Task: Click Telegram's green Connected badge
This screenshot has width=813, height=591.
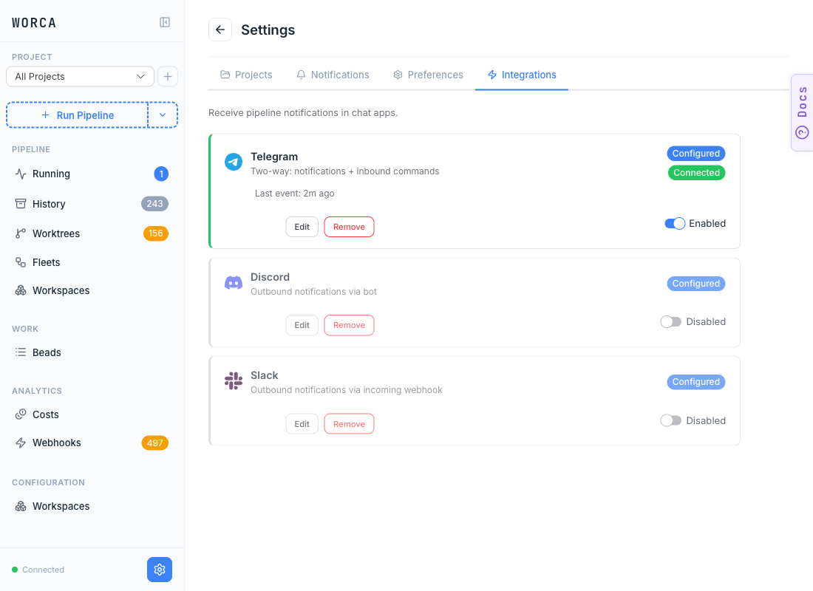Action: [696, 173]
